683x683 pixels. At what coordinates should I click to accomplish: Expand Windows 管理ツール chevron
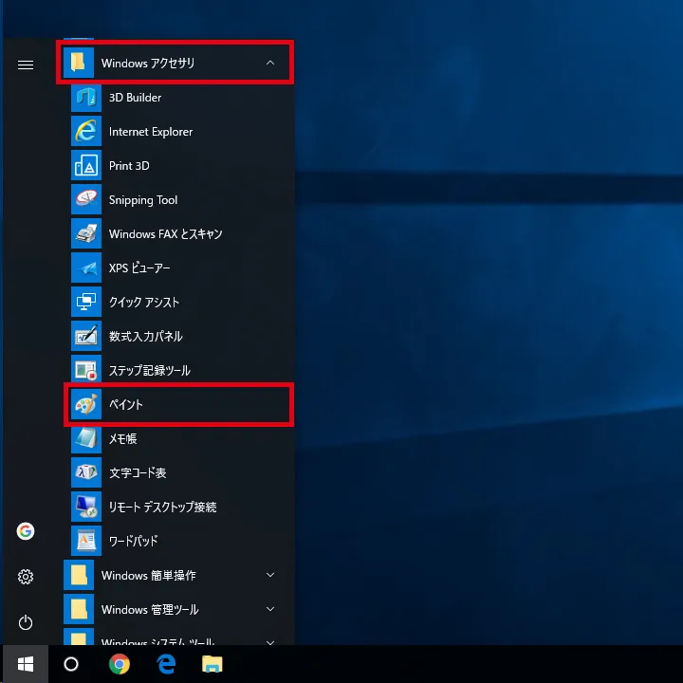270,609
